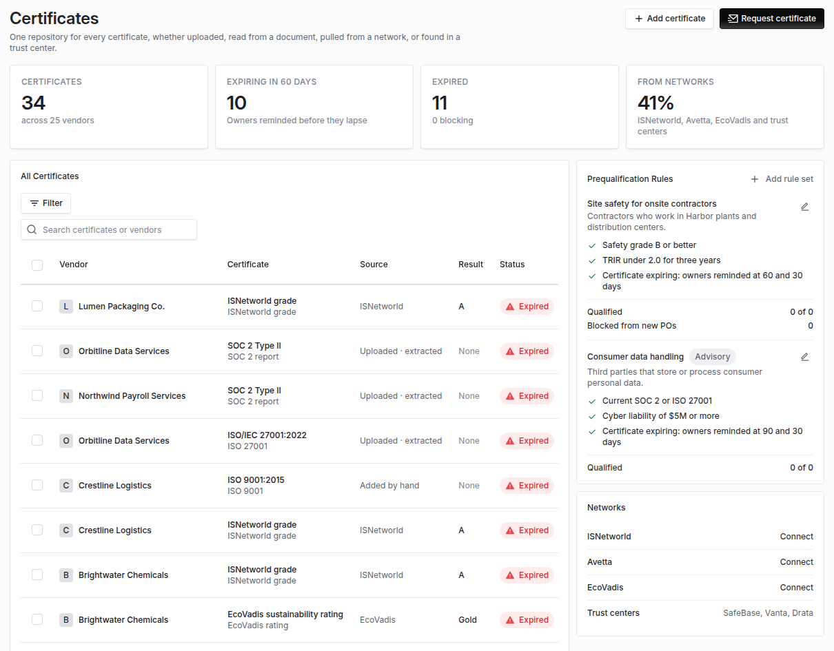
Task: Click Safety grade B or better rule
Action: point(649,245)
